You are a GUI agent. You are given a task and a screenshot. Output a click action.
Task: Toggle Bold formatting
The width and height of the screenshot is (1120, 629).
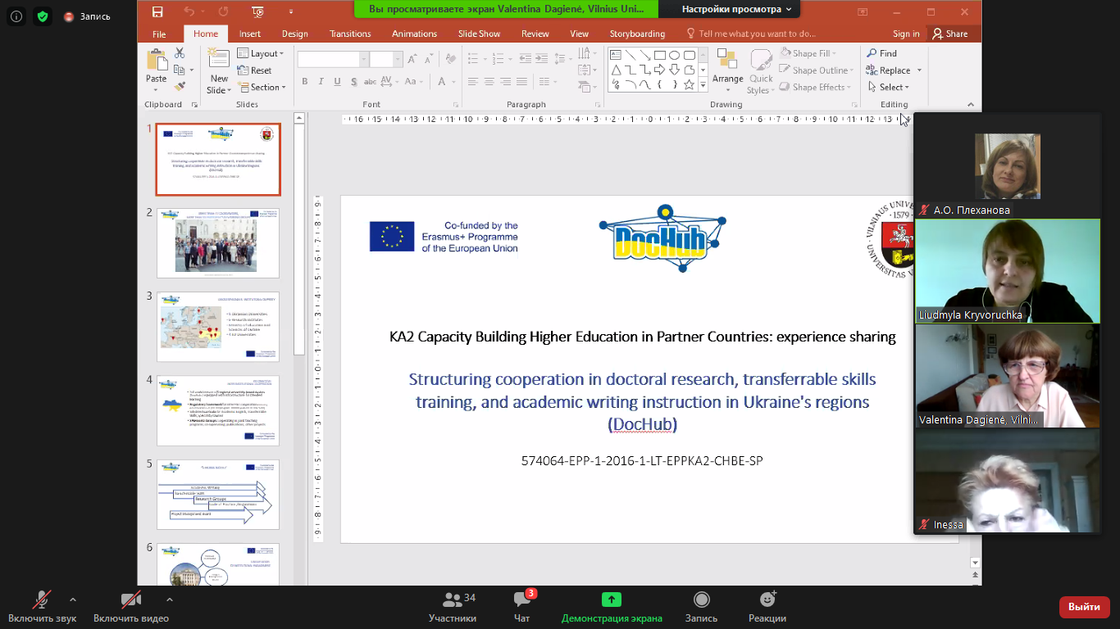305,81
